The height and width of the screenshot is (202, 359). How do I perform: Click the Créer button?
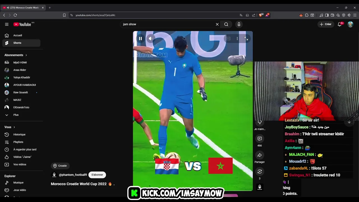coord(326,24)
